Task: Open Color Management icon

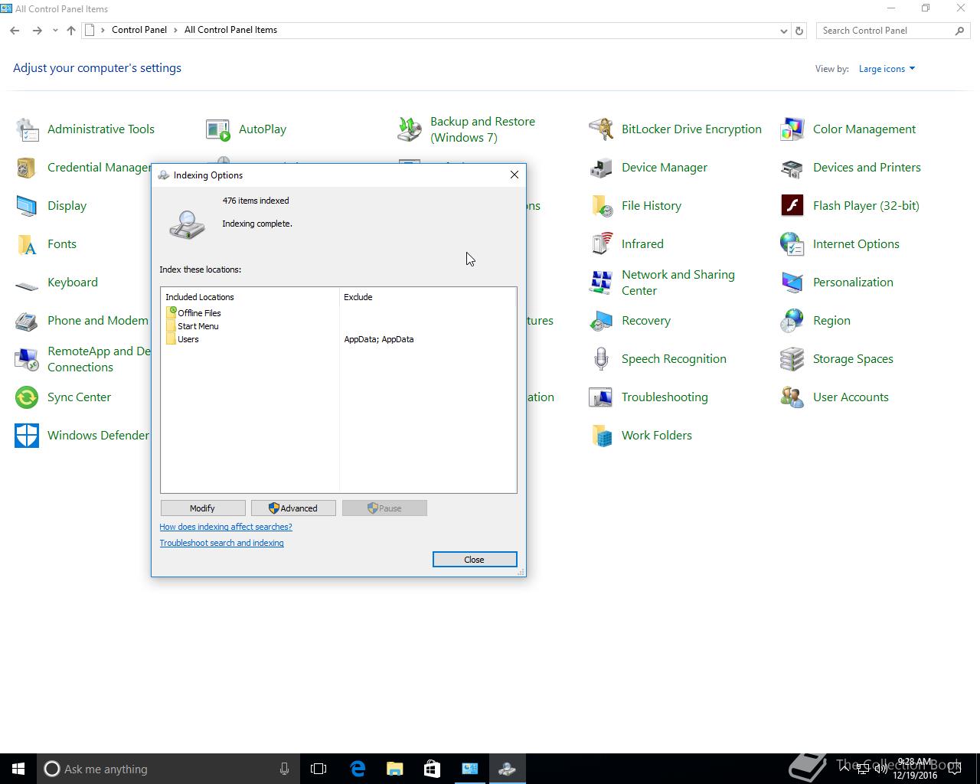Action: [x=792, y=129]
